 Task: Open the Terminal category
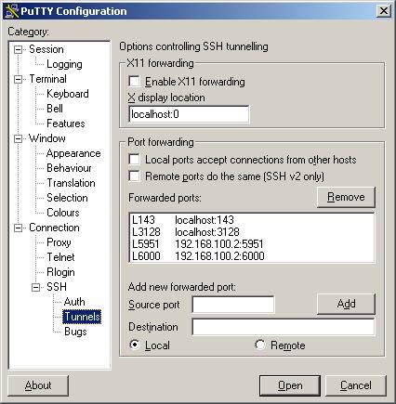(x=47, y=79)
